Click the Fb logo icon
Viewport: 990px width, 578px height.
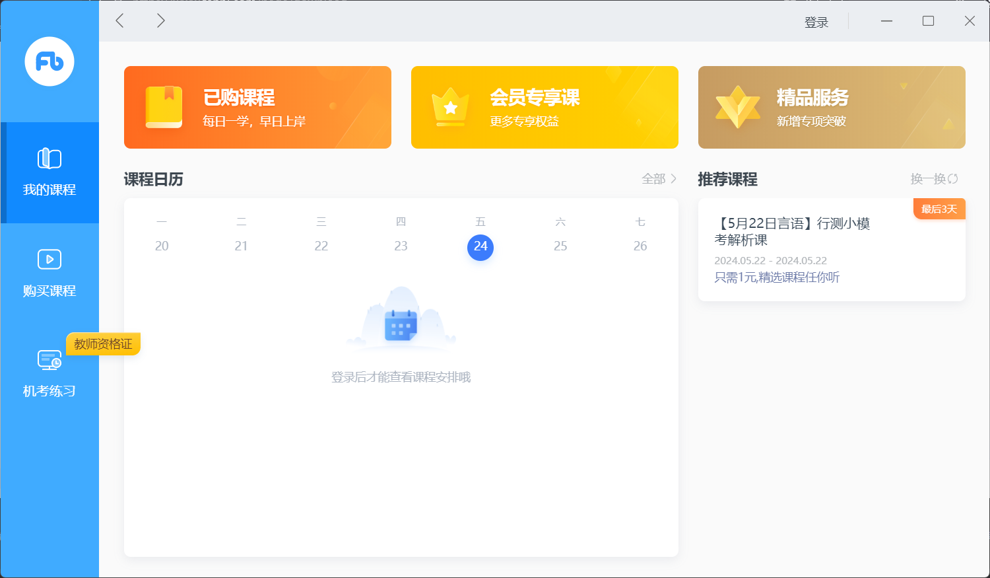tap(49, 61)
